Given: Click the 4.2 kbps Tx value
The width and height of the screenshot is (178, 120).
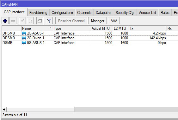Looking at the screenshot, I should pyautogui.click(x=159, y=33).
